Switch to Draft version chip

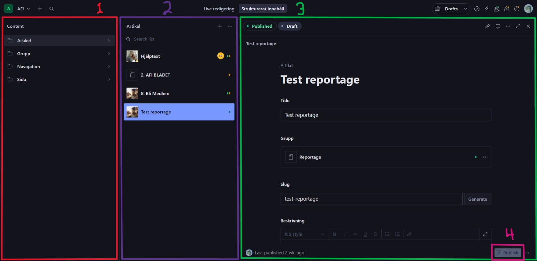click(x=289, y=26)
